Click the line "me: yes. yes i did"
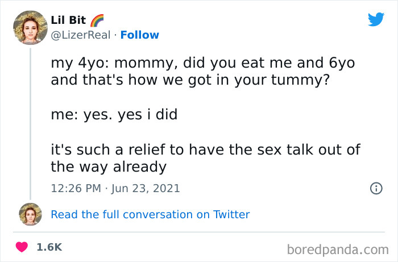 point(114,115)
